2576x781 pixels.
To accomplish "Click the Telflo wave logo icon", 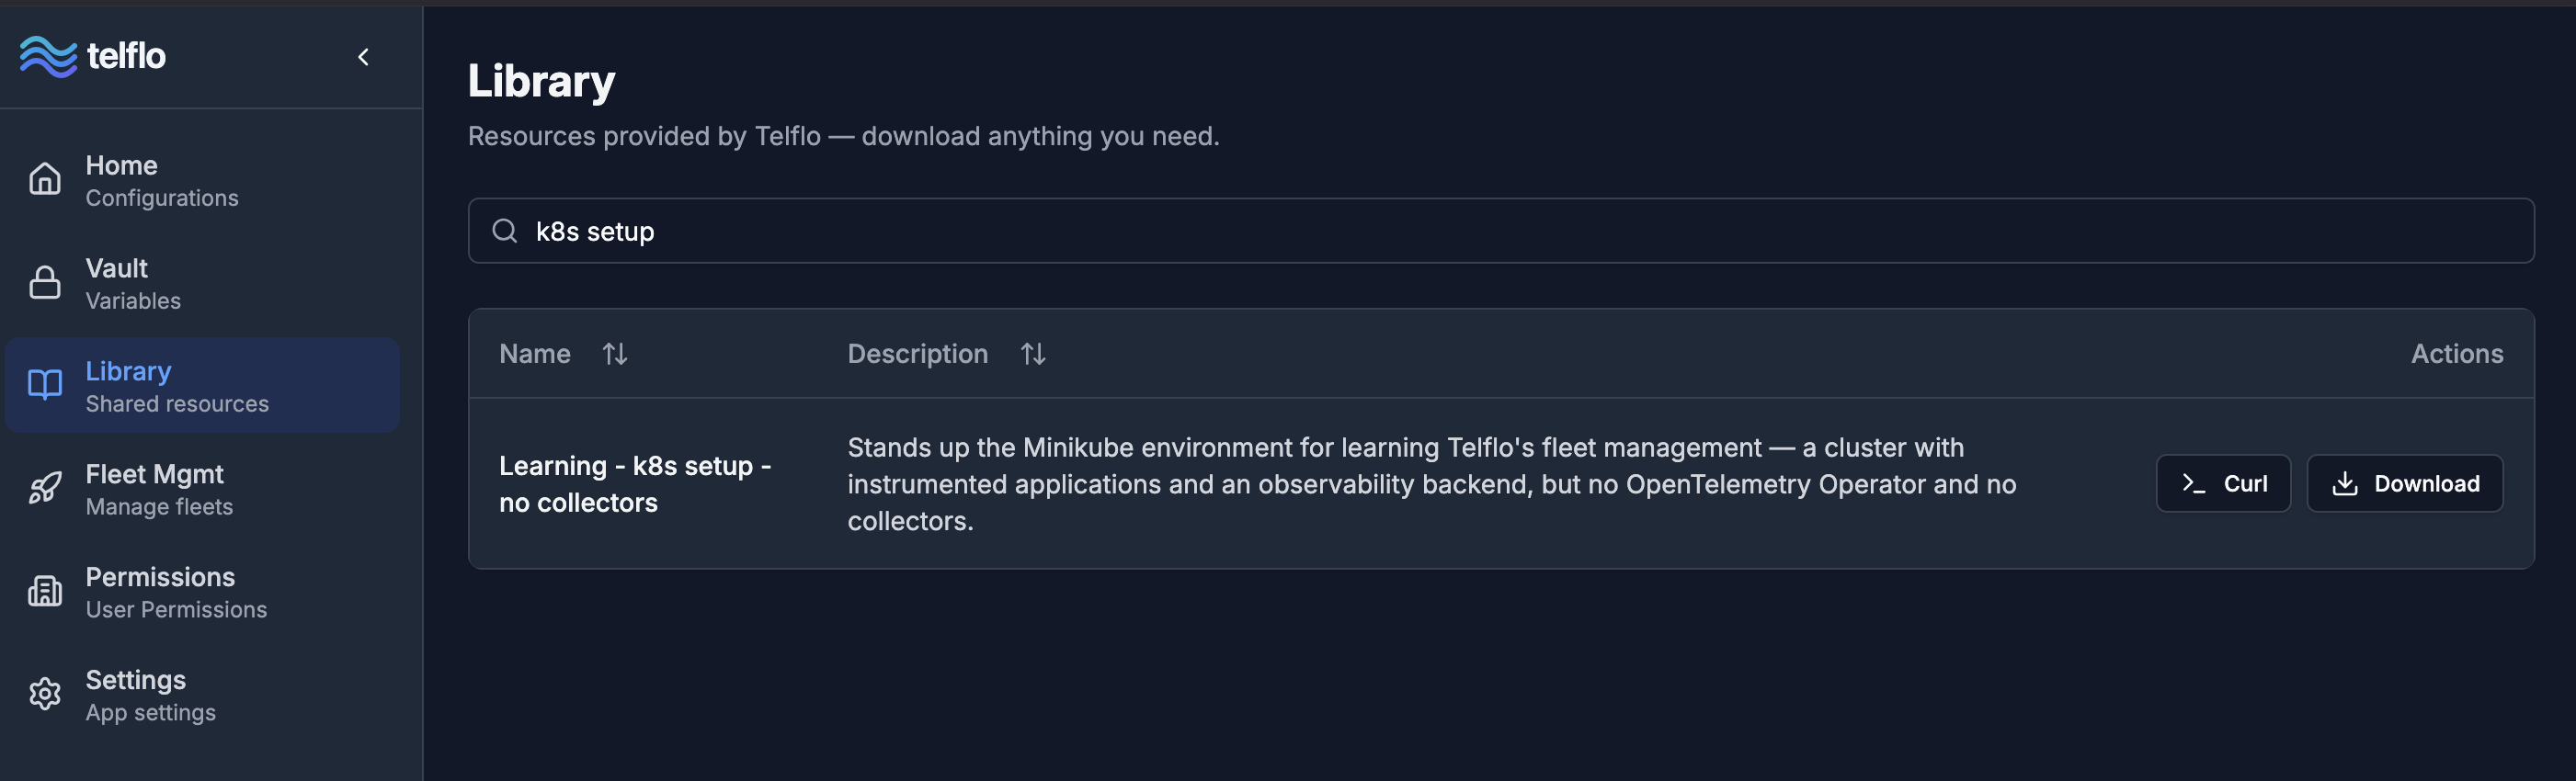I will pos(48,56).
